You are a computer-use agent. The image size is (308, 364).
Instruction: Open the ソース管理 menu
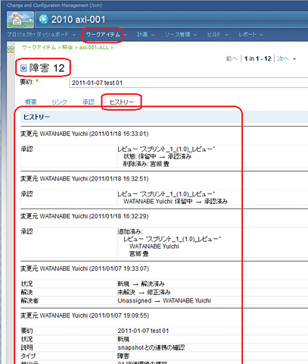177,34
